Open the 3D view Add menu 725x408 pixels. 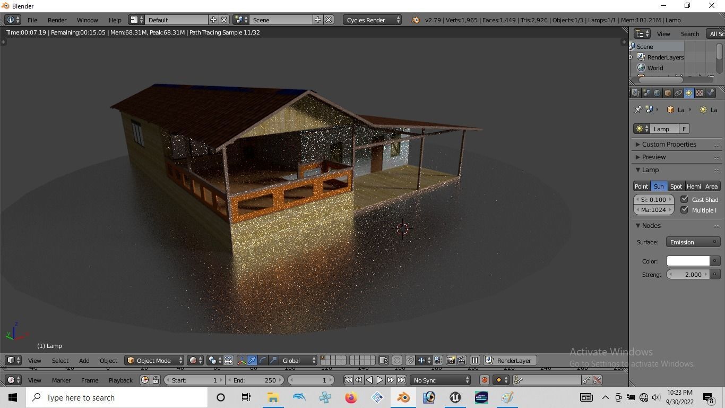coord(84,361)
